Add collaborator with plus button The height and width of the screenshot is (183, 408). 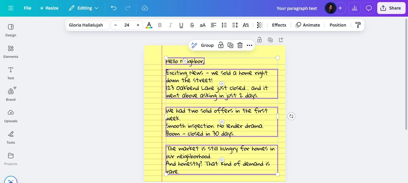(x=340, y=8)
